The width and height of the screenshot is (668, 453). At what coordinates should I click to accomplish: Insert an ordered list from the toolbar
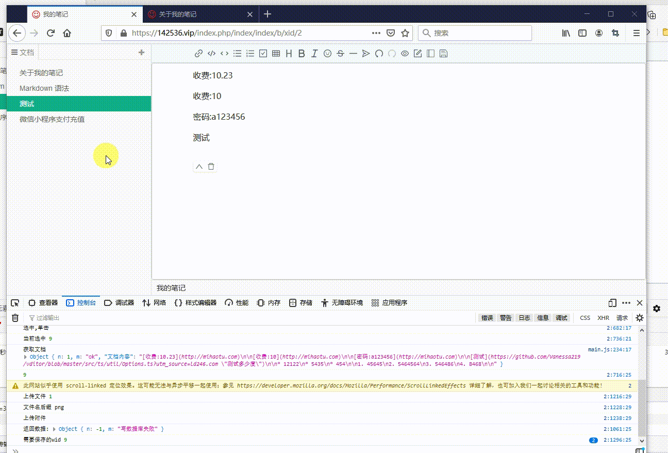250,53
